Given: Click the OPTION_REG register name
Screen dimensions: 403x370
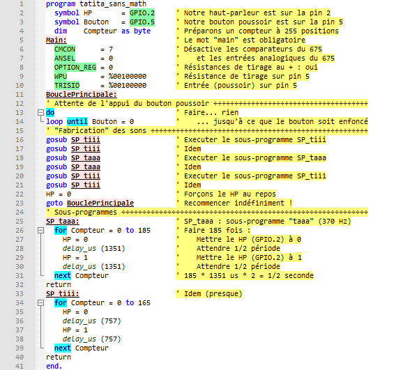Looking at the screenshot, I should pos(75,68).
